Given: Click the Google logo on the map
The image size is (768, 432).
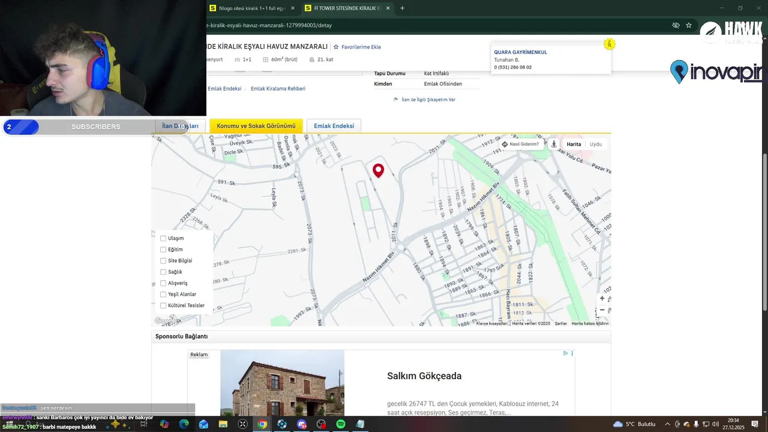Looking at the screenshot, I should 166,321.
